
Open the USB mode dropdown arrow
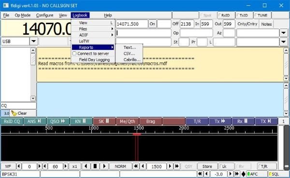34,41
